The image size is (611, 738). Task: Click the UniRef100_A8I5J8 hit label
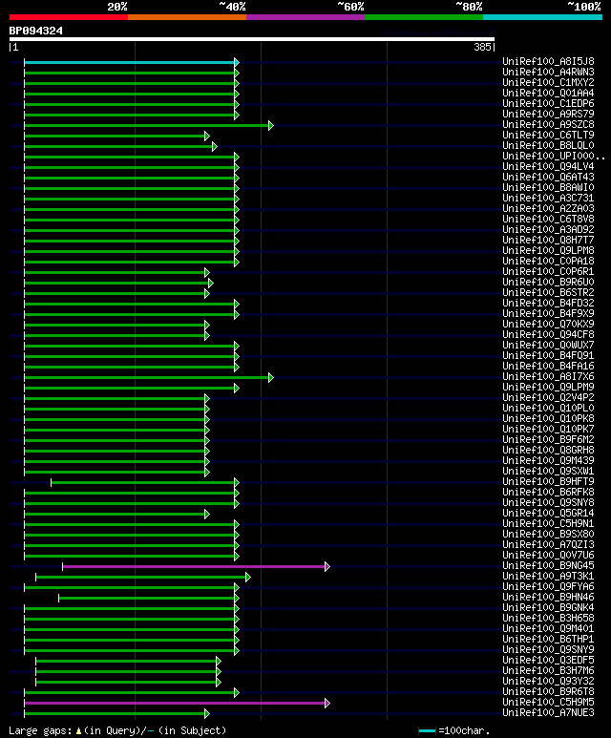coord(548,62)
